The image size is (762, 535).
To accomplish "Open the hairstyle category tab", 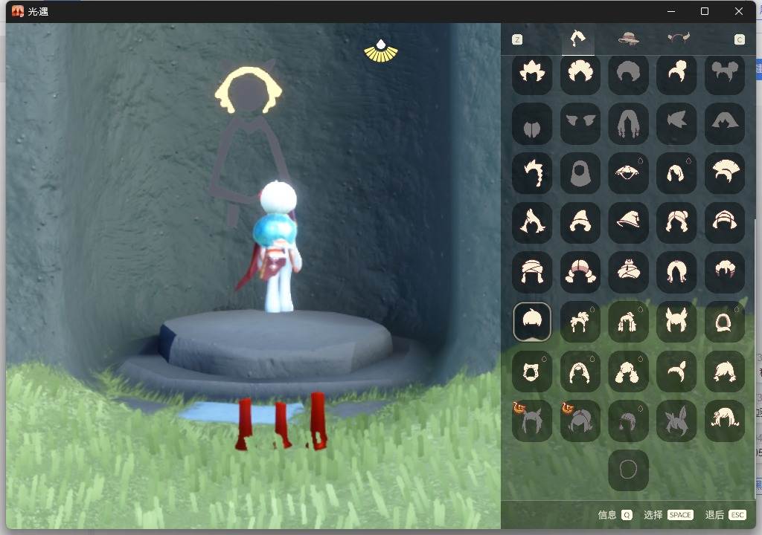I will point(577,39).
